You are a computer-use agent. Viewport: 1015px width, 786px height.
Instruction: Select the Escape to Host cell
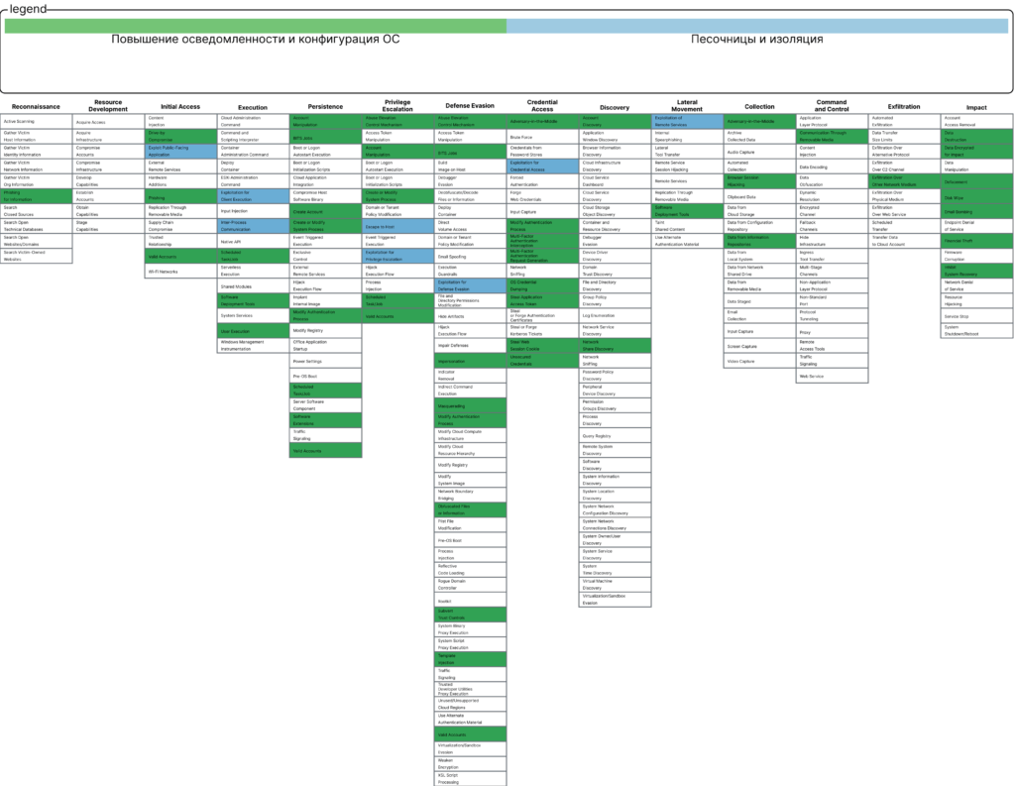pos(396,227)
